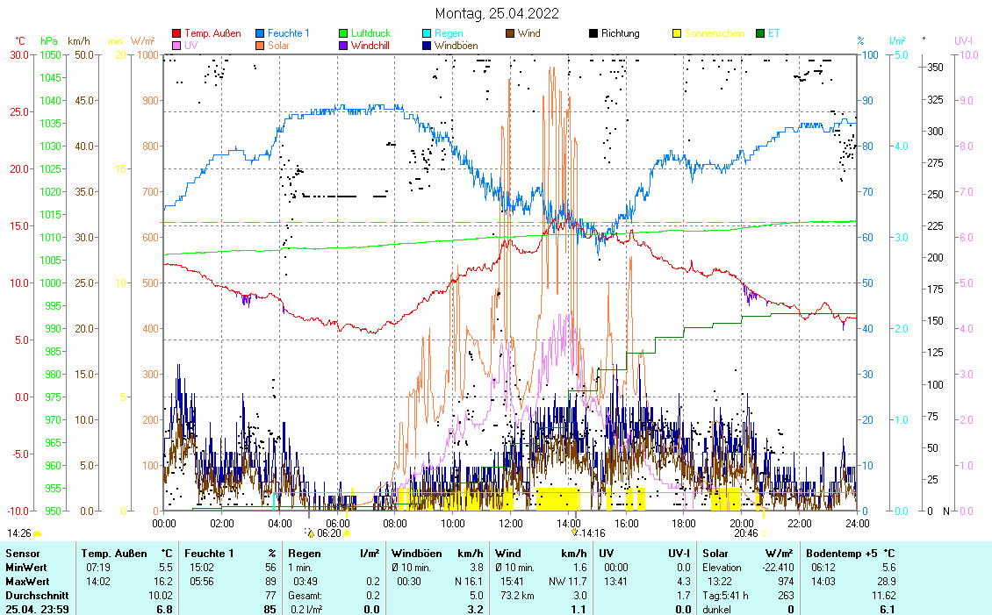The width and height of the screenshot is (992, 615).
Task: Click the purple Windchill legend square
Action: tap(344, 45)
